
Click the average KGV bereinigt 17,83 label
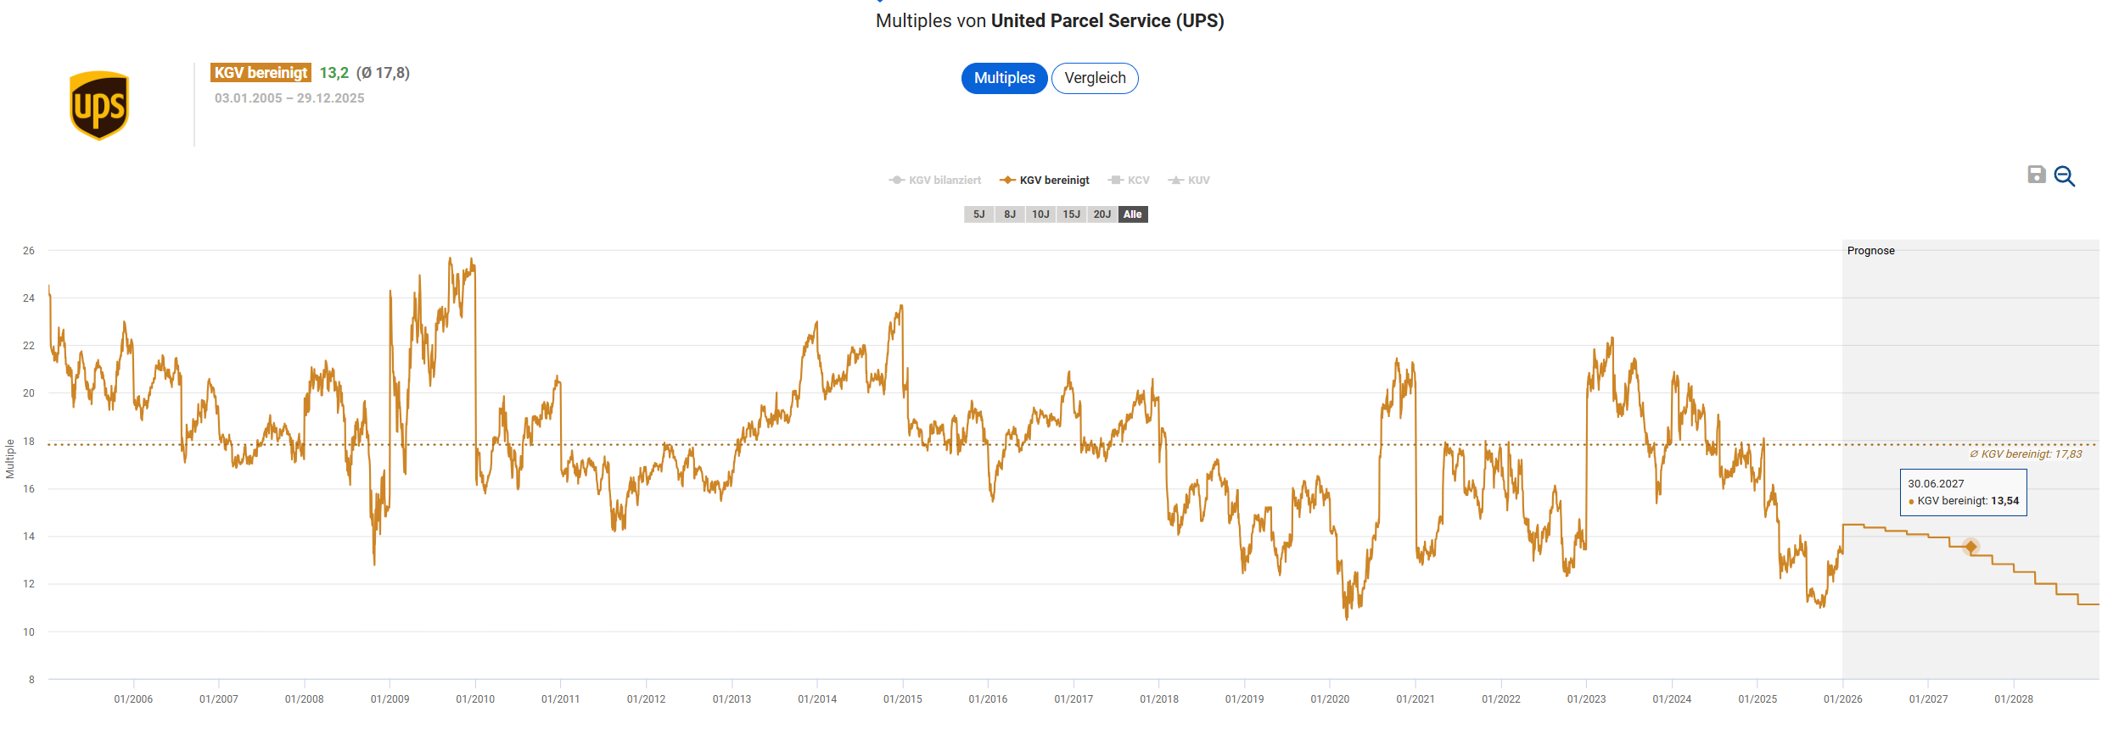pos(2025,454)
